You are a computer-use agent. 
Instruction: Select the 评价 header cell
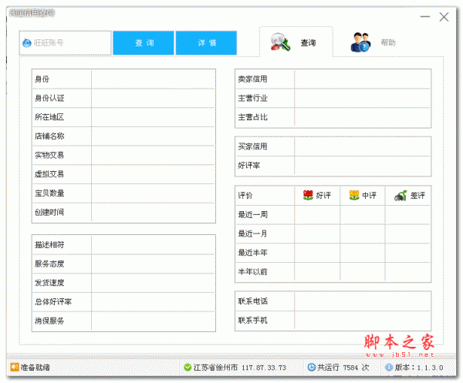[245, 196]
